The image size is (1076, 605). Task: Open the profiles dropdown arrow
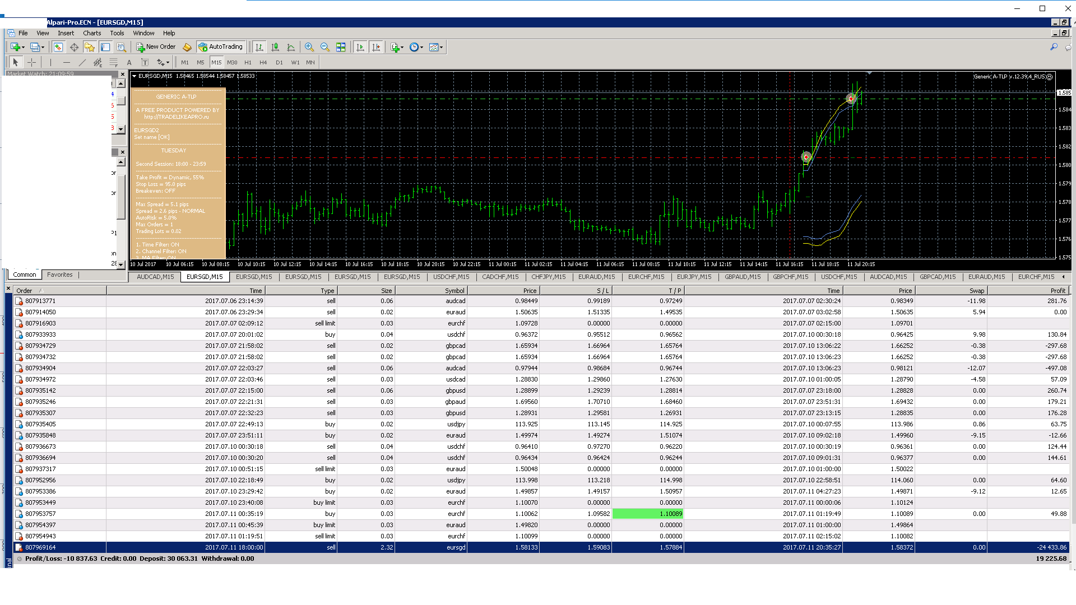click(x=43, y=48)
